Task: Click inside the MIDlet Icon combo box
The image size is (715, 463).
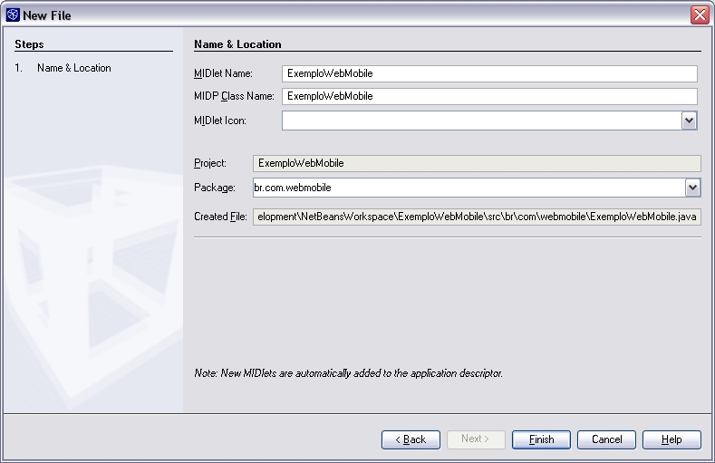Action: (x=480, y=121)
